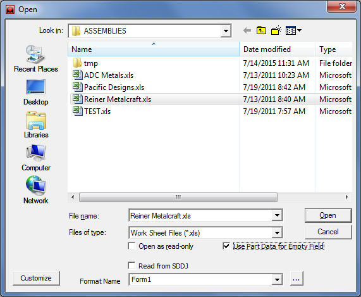The height and width of the screenshot is (297, 361).
Task: Click the horizontal scrollbar in file list
Action: pyautogui.click(x=178, y=198)
